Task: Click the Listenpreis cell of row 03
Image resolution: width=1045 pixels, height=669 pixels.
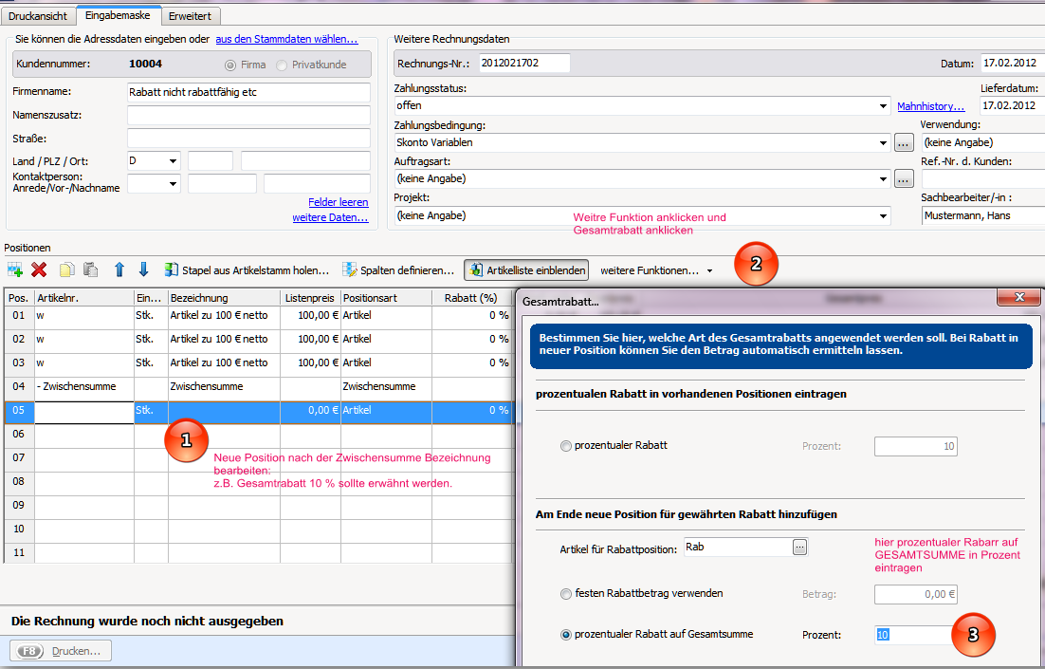Action: (x=311, y=362)
